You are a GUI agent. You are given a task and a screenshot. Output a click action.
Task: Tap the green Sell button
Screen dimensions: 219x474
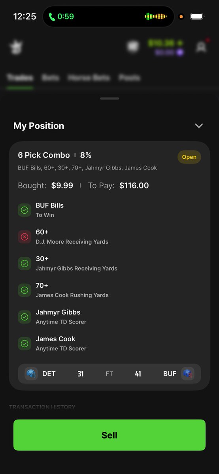[x=109, y=435]
